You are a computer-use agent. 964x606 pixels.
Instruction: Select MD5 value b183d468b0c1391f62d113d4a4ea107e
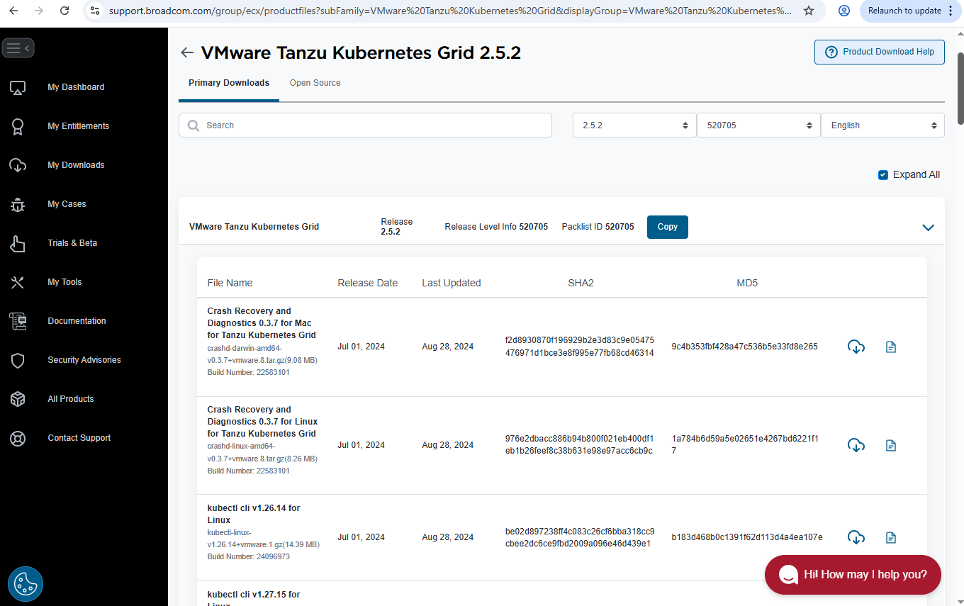[x=747, y=537]
